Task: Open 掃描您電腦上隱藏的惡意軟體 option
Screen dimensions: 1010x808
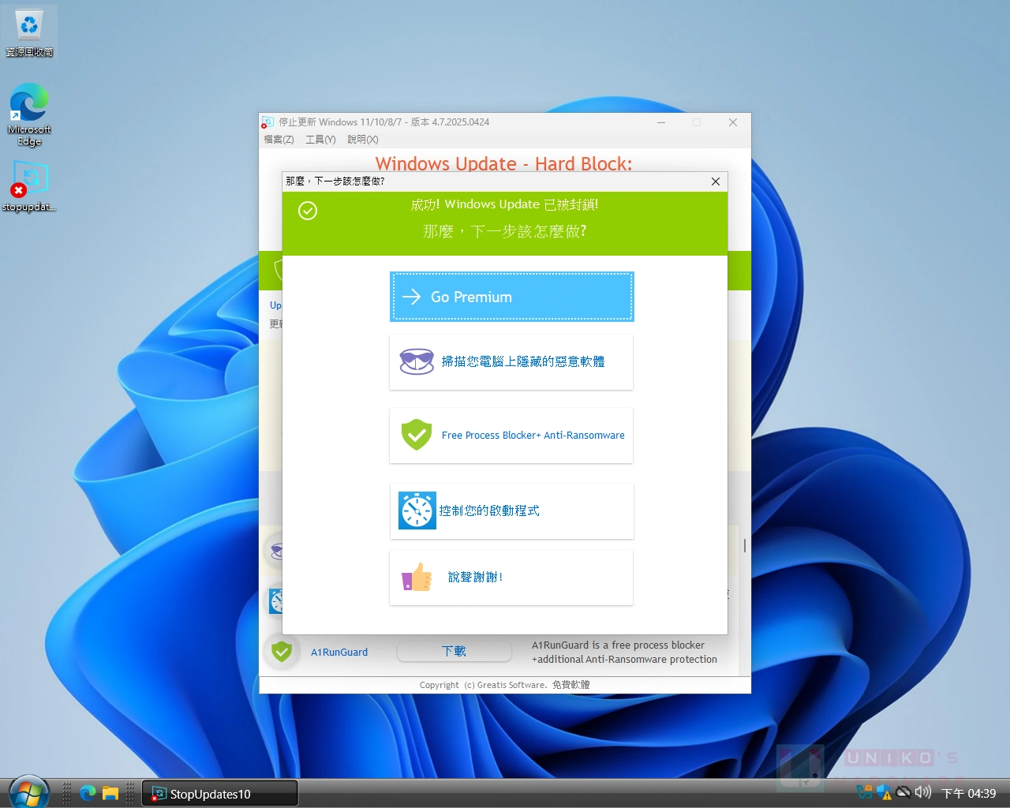Action: point(511,362)
